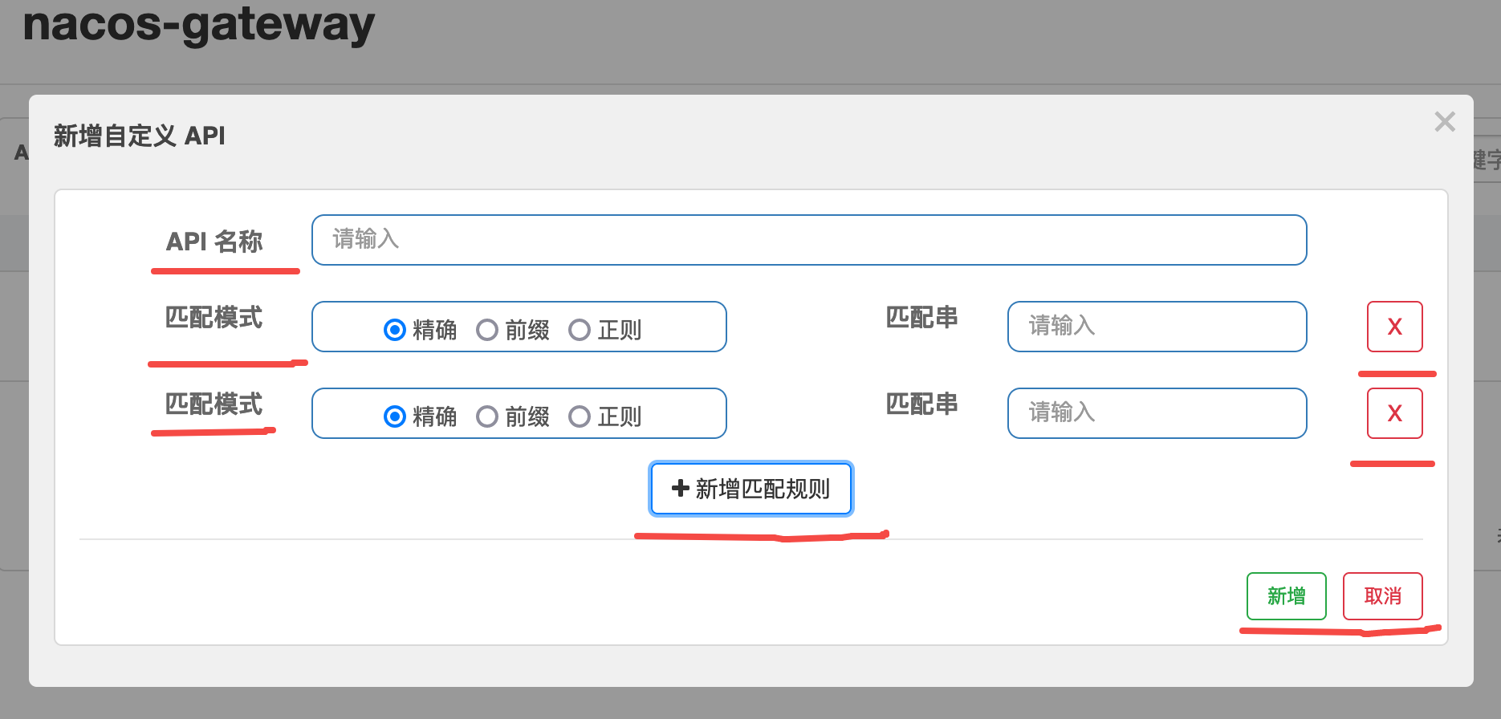The width and height of the screenshot is (1501, 719).
Task: Click the first 匹配串 input field
Action: 1157,327
